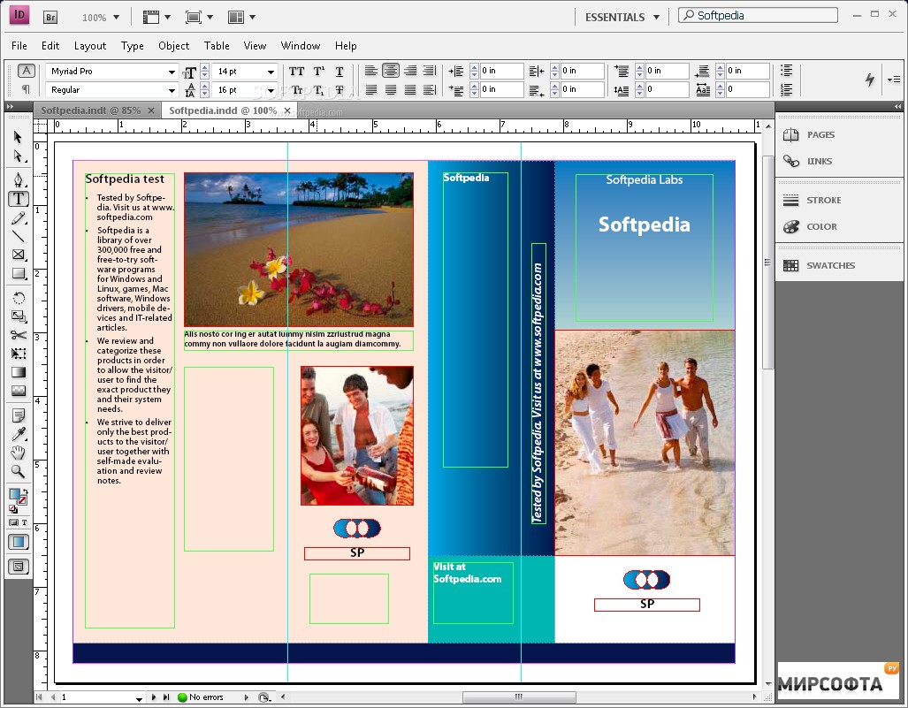Select the Pencil tool
The height and width of the screenshot is (708, 908).
tap(18, 218)
